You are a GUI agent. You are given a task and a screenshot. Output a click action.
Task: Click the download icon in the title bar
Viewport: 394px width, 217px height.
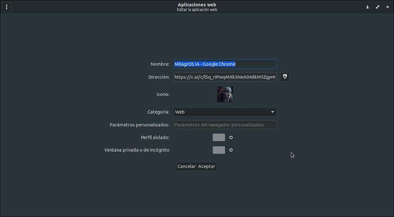[367, 7]
